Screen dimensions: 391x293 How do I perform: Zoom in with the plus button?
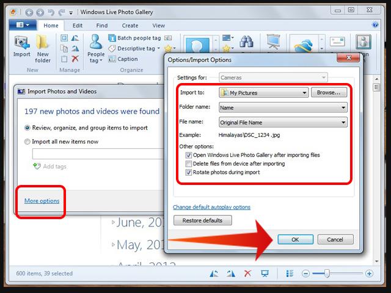[369, 273]
